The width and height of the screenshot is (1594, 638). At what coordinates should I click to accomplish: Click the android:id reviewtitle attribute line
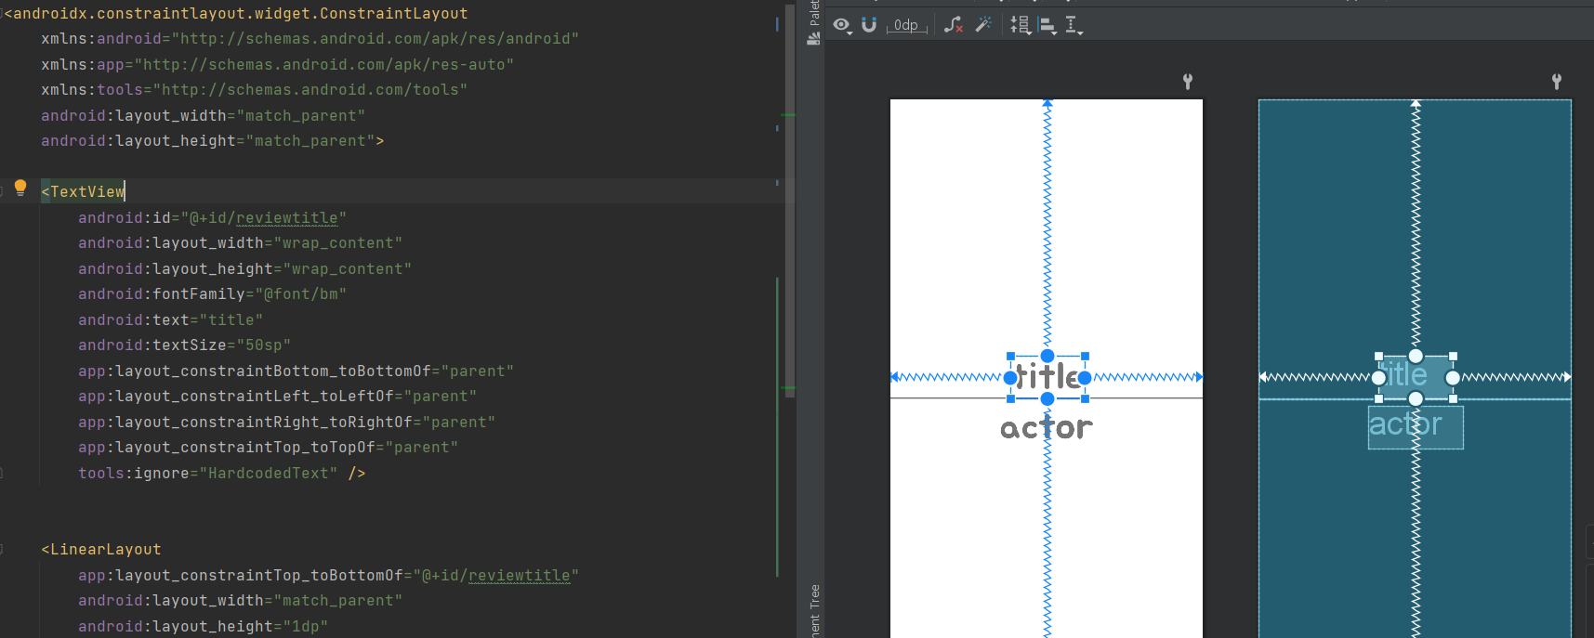point(212,217)
